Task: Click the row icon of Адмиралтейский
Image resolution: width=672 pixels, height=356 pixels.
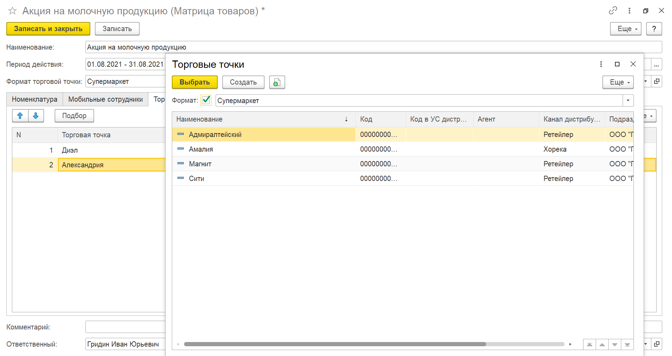Action: (x=181, y=134)
